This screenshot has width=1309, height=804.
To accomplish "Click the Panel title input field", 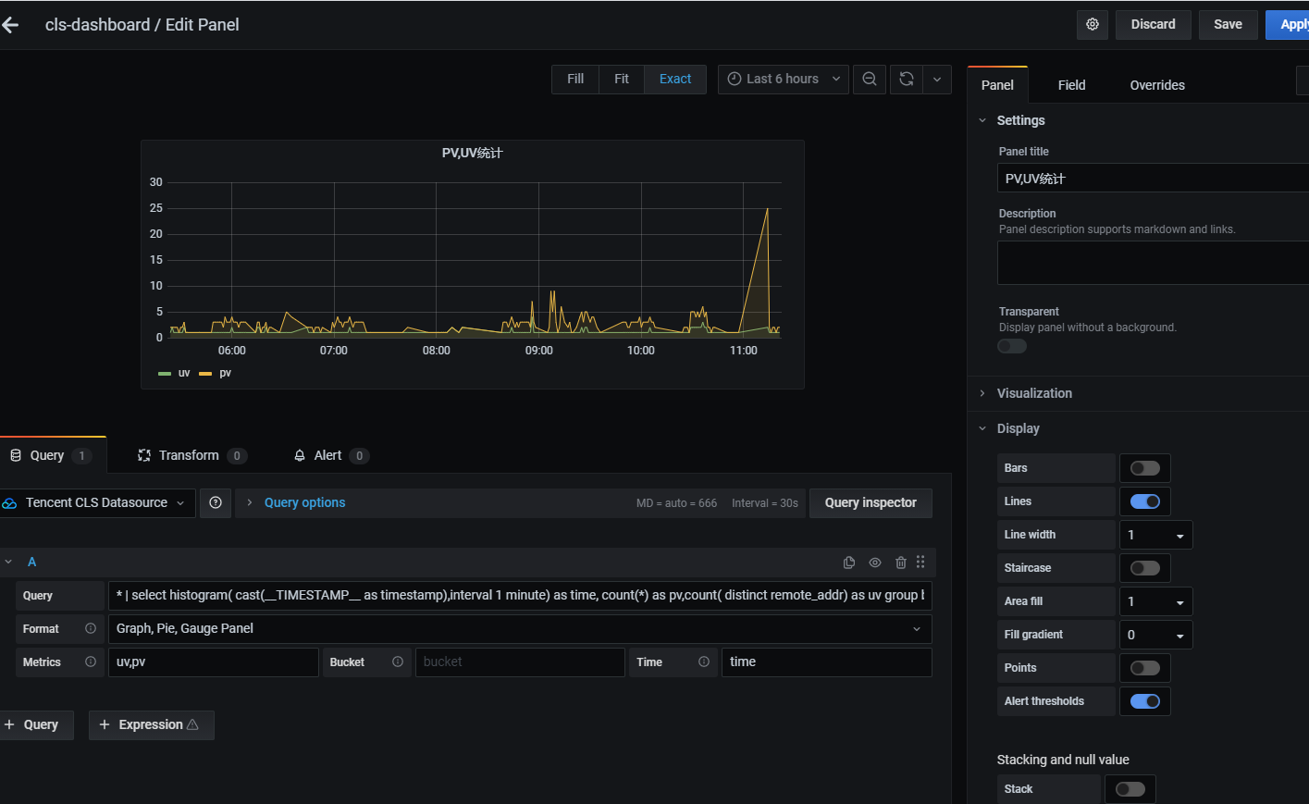I will pyautogui.click(x=1153, y=178).
